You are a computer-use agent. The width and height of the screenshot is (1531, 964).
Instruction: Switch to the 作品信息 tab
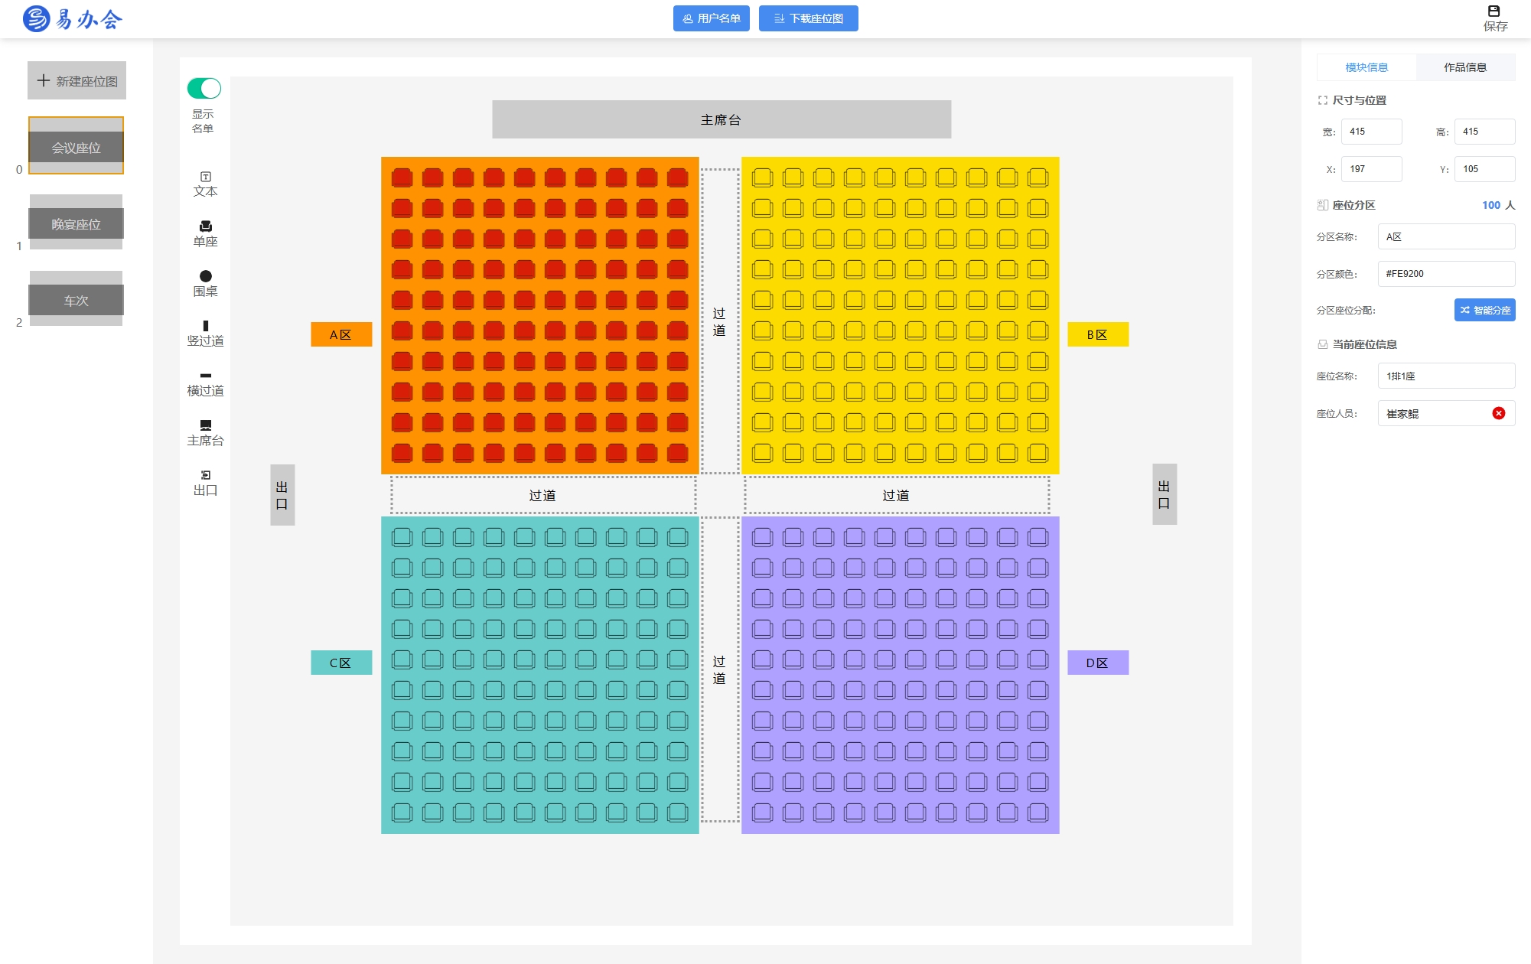point(1465,67)
